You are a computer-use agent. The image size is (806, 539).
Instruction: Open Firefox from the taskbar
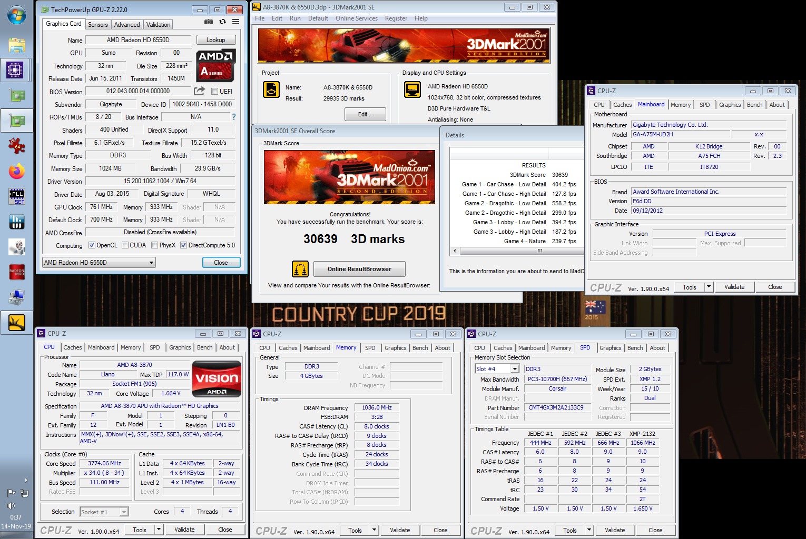pos(16,171)
